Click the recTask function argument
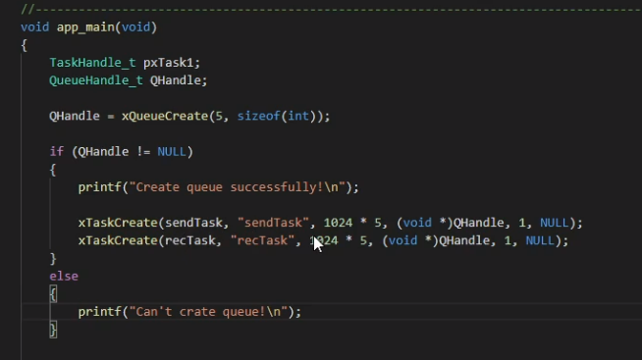The width and height of the screenshot is (642, 360). tap(189, 240)
